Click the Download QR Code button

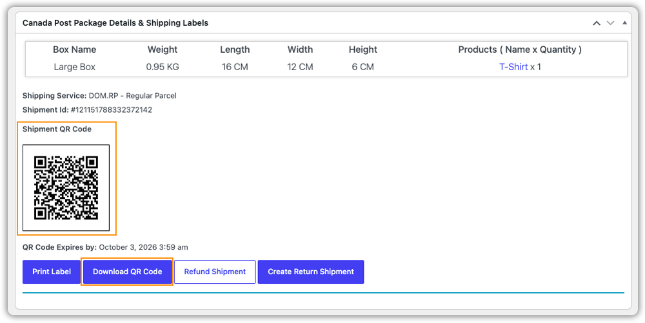tap(128, 272)
